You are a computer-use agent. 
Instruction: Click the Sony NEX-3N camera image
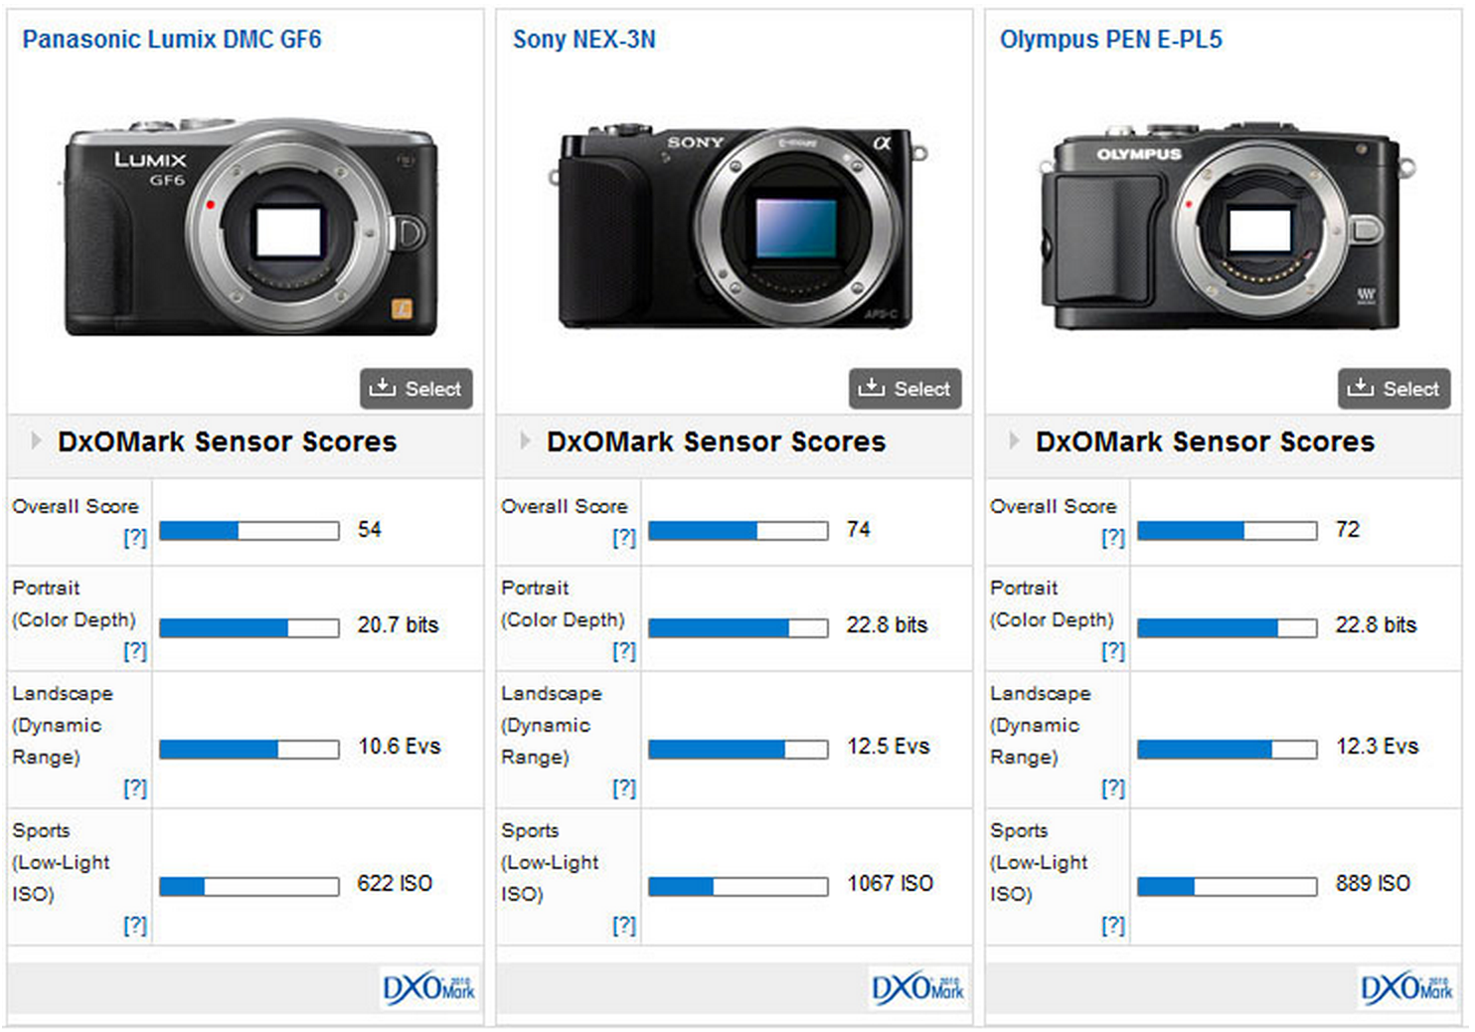click(x=737, y=228)
